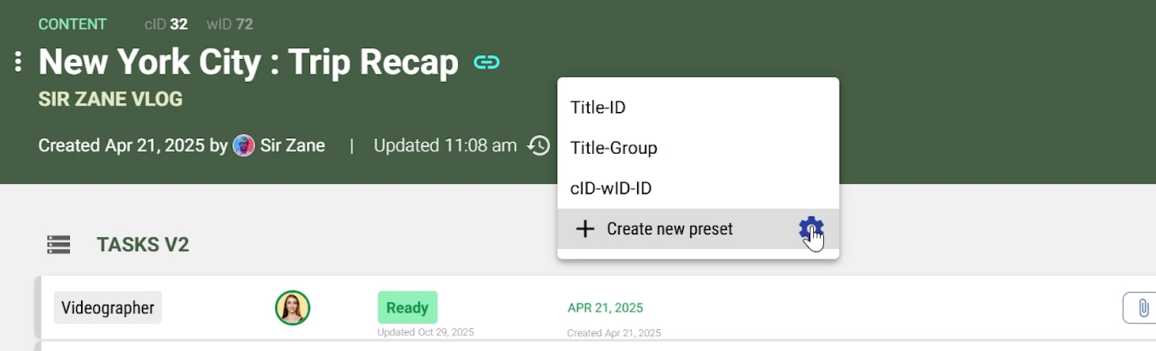This screenshot has width=1156, height=351.
Task: Click Sir Zane's profile avatar
Action: [x=243, y=146]
